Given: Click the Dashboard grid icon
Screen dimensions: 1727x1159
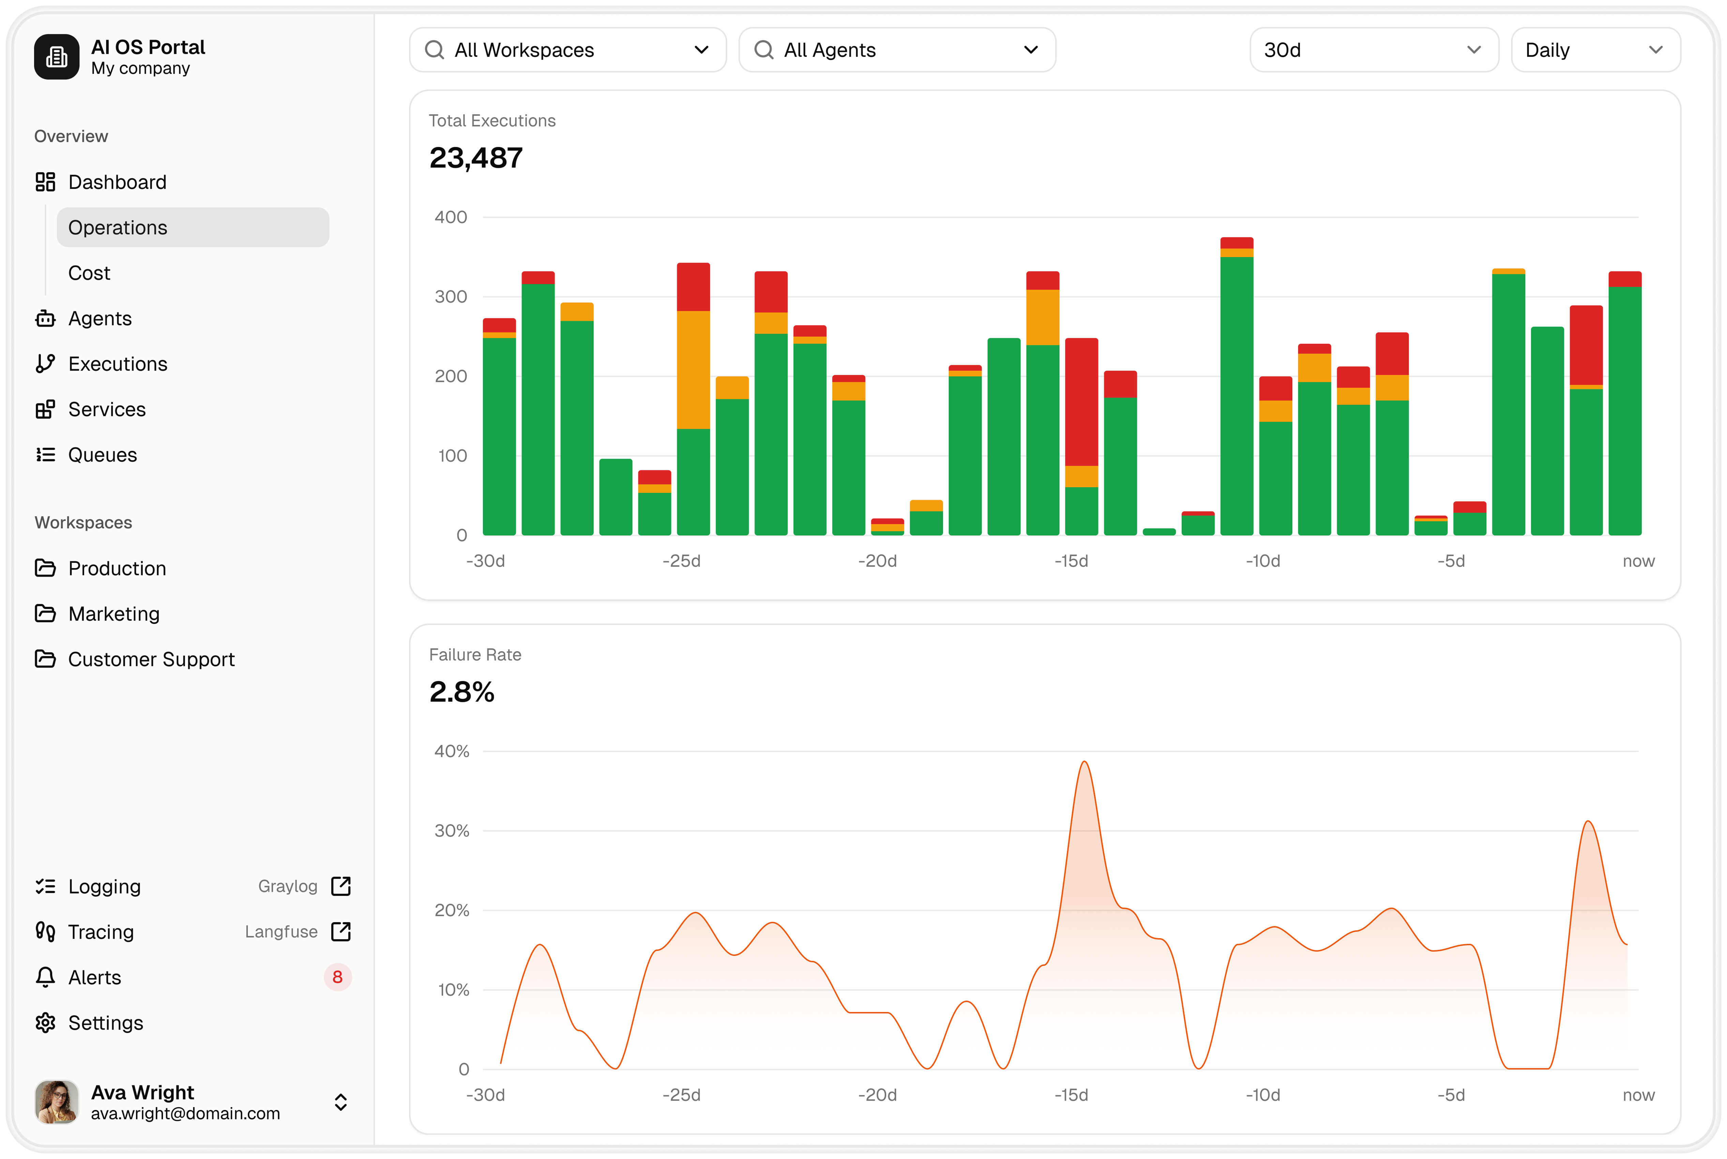Looking at the screenshot, I should click(45, 182).
